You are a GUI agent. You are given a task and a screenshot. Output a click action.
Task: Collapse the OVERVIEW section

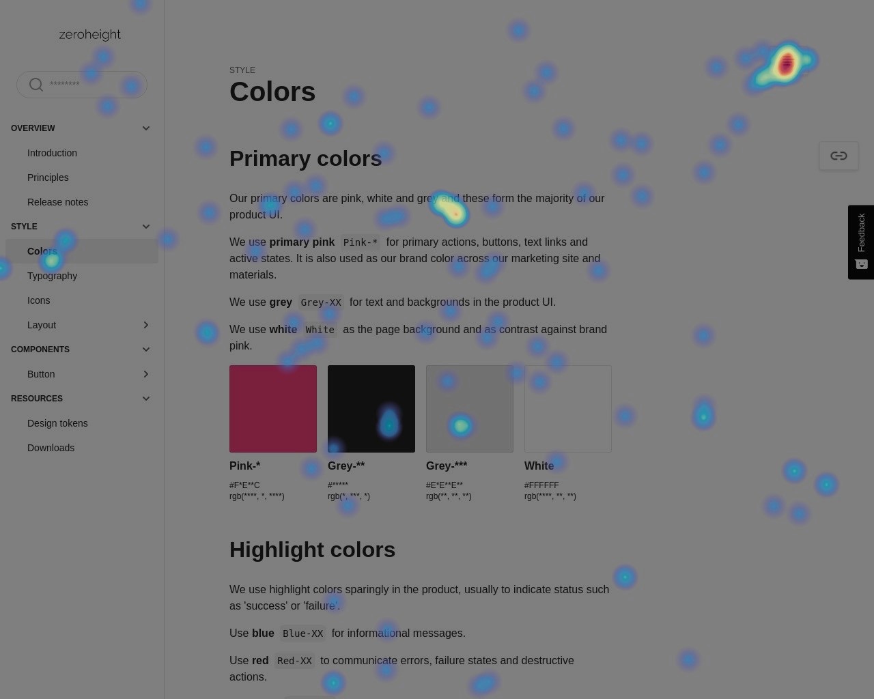[x=145, y=128]
